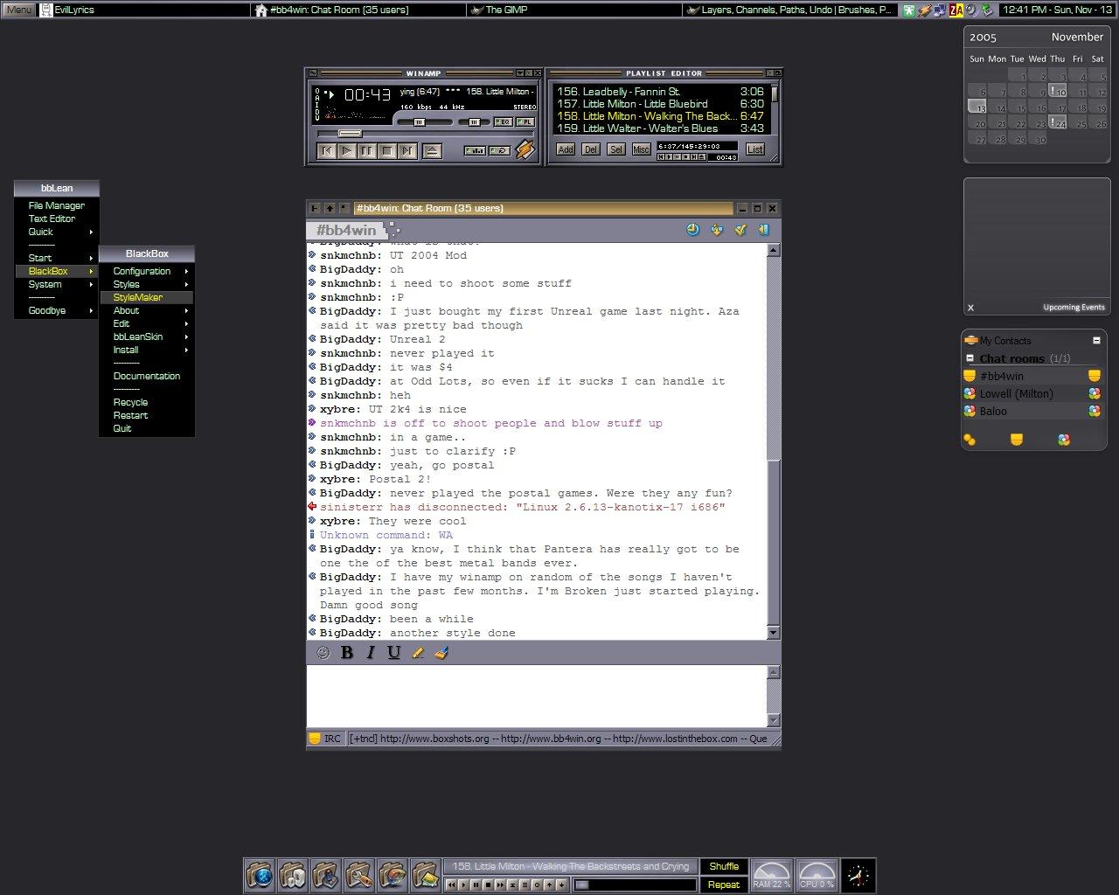Viewport: 1119px width, 895px height.
Task: Click the Del button in Playlist Editor
Action: 591,149
